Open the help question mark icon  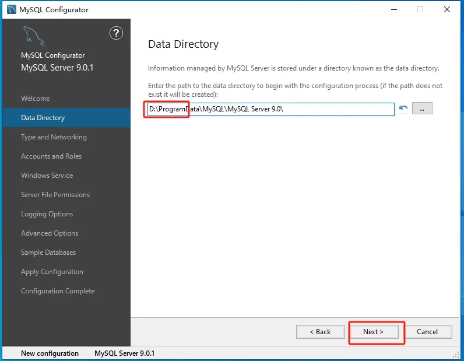click(116, 33)
